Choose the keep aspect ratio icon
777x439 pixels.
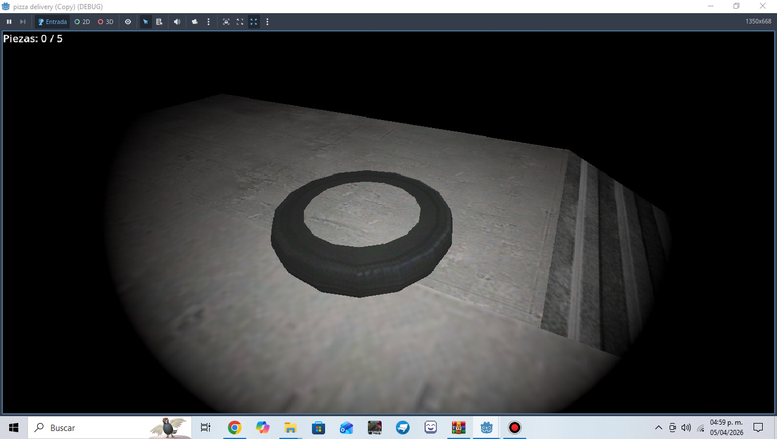240,22
